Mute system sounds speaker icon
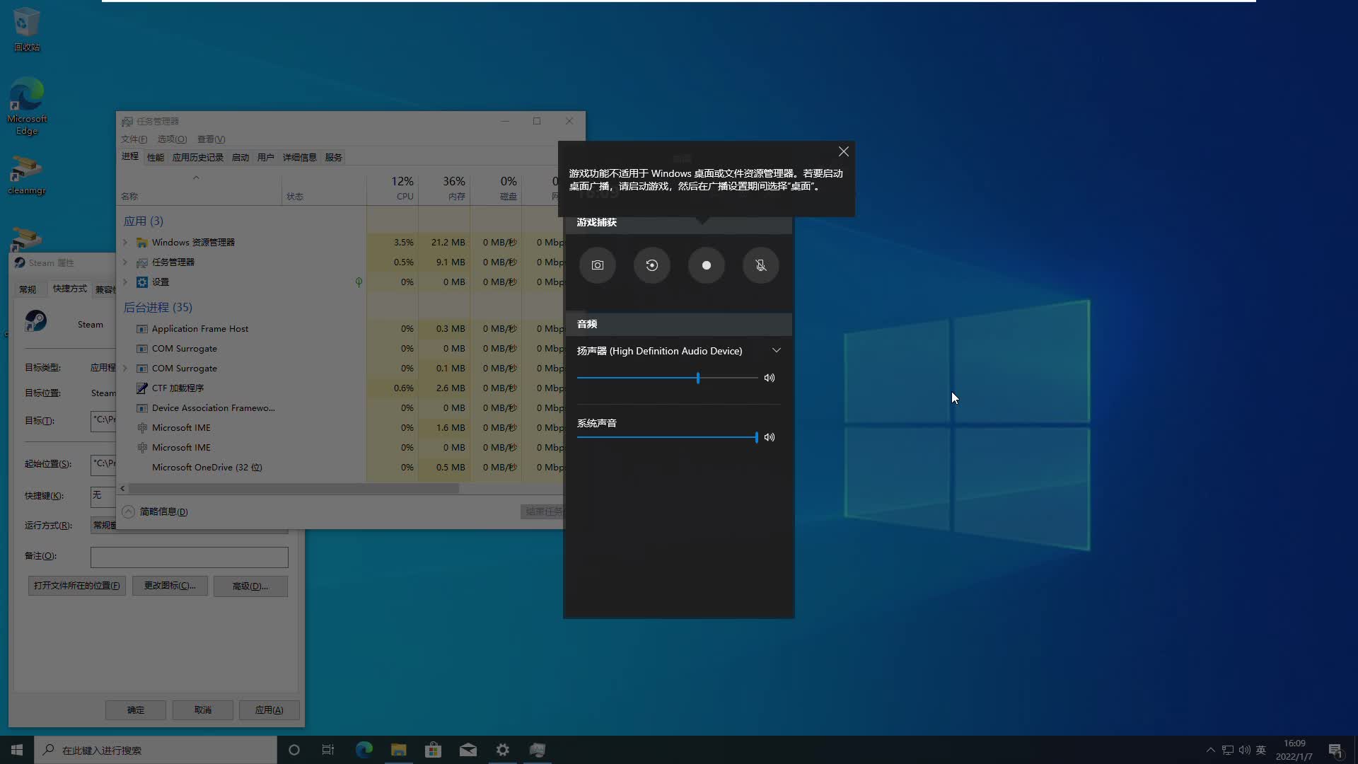The height and width of the screenshot is (764, 1358). coord(770,437)
